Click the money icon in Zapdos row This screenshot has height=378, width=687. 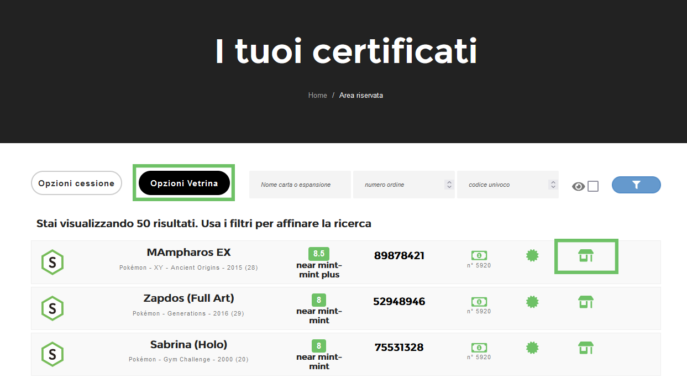479,302
